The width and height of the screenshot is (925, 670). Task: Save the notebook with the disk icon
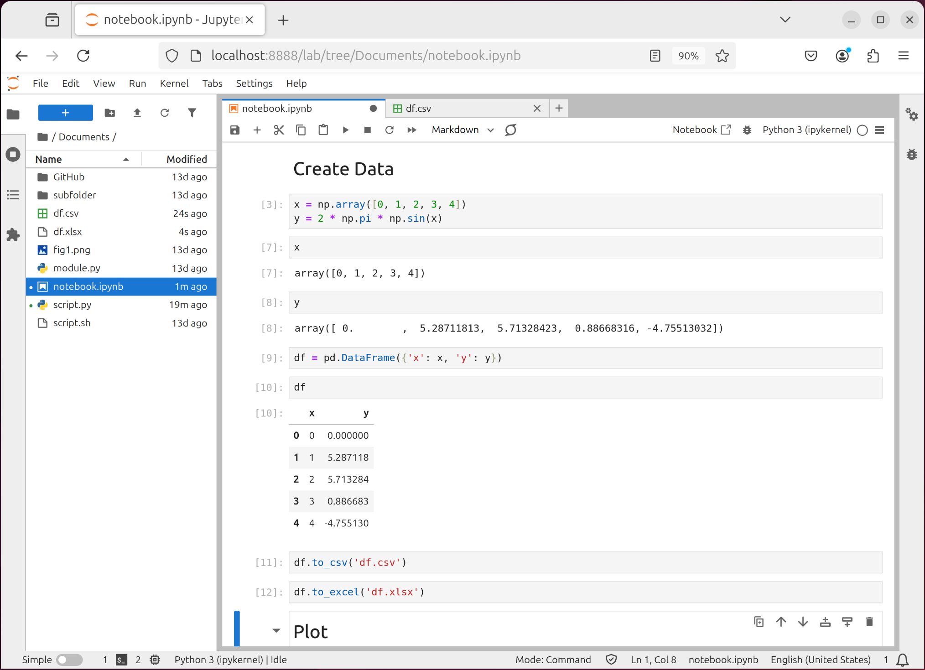(235, 130)
